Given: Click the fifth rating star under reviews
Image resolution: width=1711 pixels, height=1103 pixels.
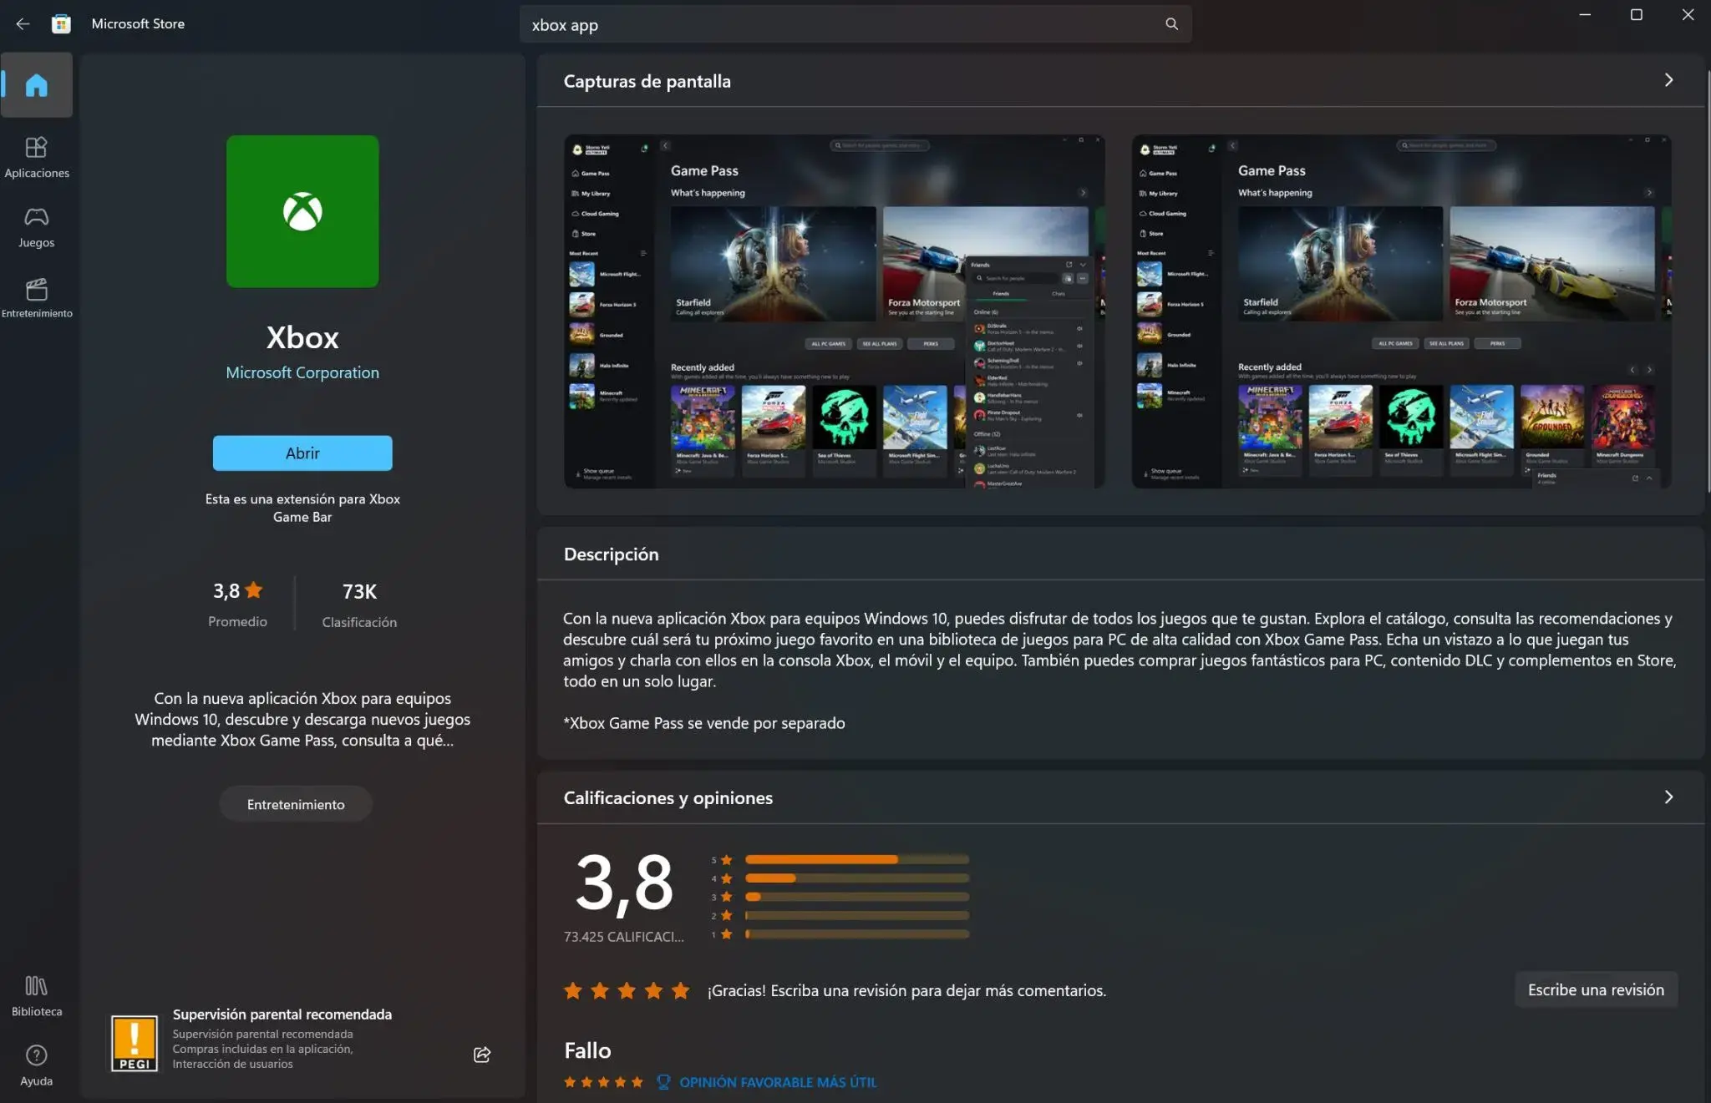Looking at the screenshot, I should tap(681, 990).
